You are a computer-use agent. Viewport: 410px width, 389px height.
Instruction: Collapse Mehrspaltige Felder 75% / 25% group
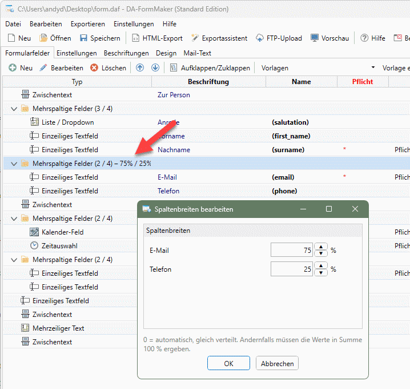(14, 164)
